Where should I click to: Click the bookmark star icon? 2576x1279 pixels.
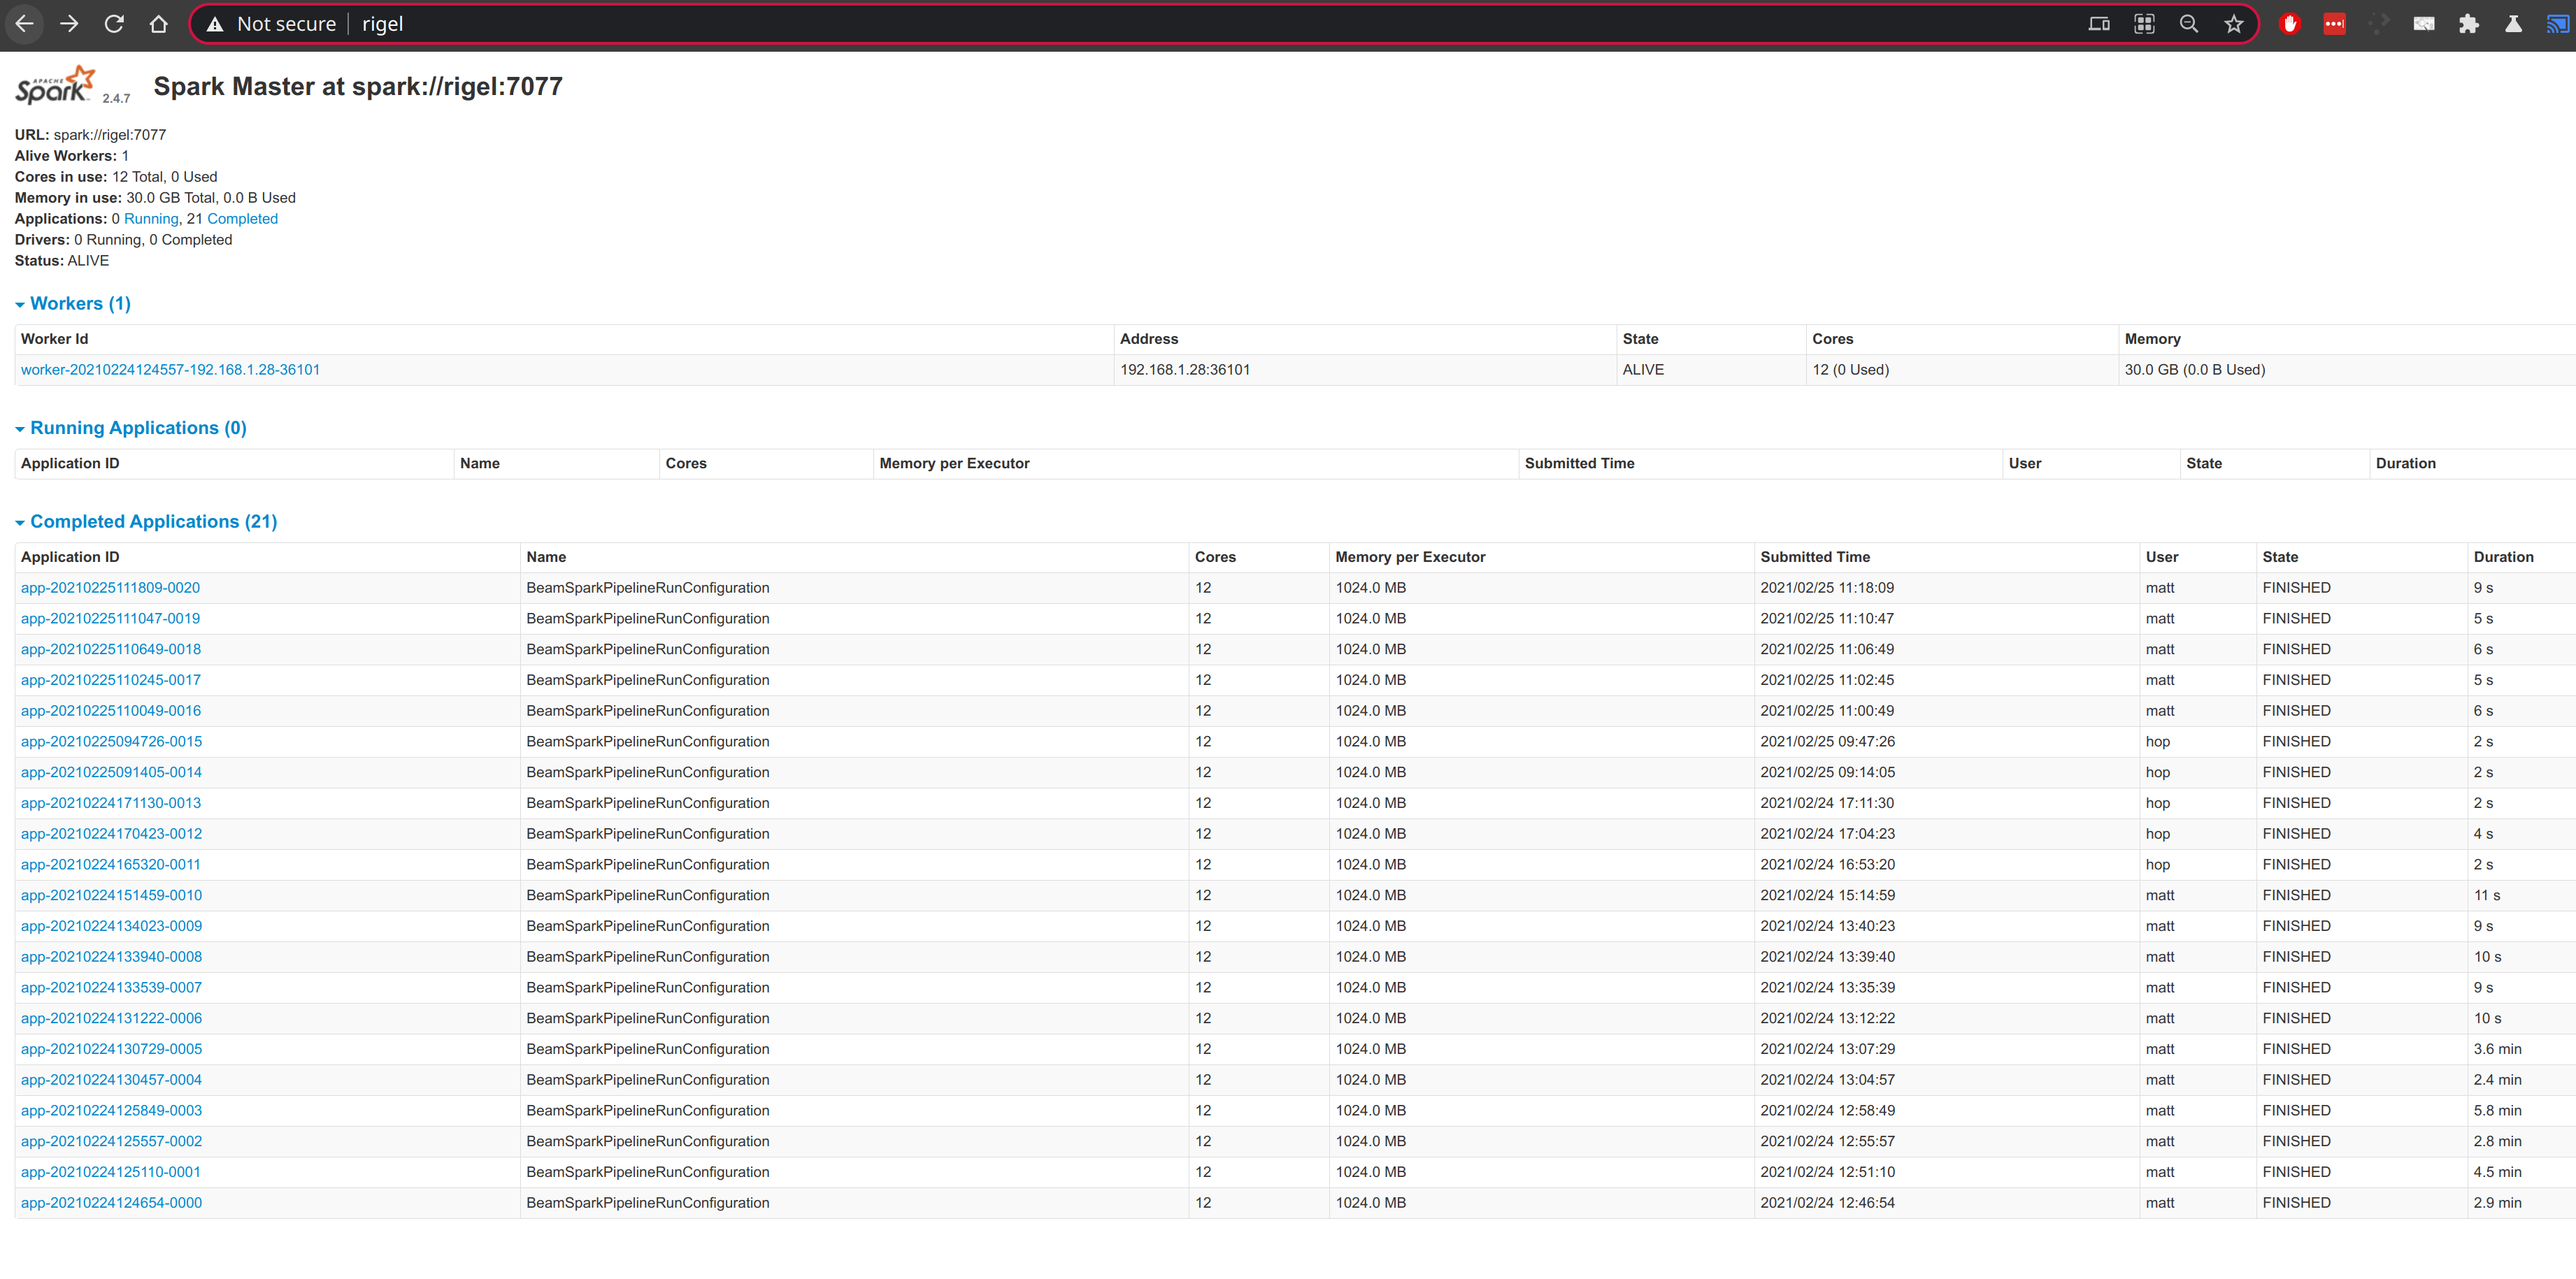[2233, 24]
